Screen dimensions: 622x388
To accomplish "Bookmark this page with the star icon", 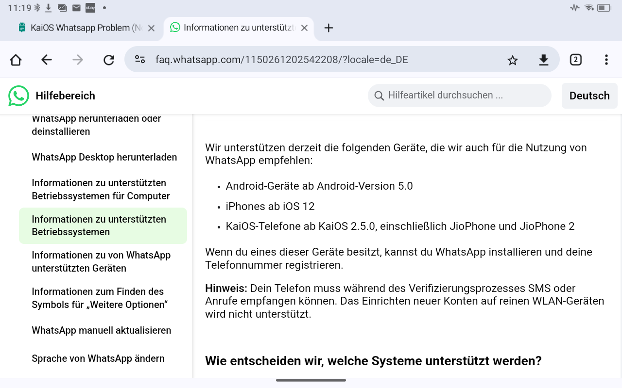I will point(513,60).
